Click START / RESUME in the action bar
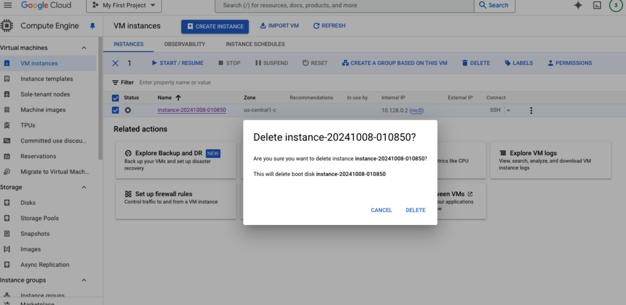 (x=177, y=63)
